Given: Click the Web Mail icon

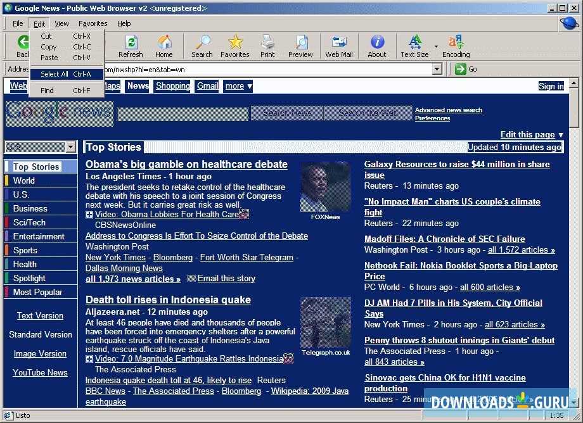Looking at the screenshot, I should pos(338,44).
